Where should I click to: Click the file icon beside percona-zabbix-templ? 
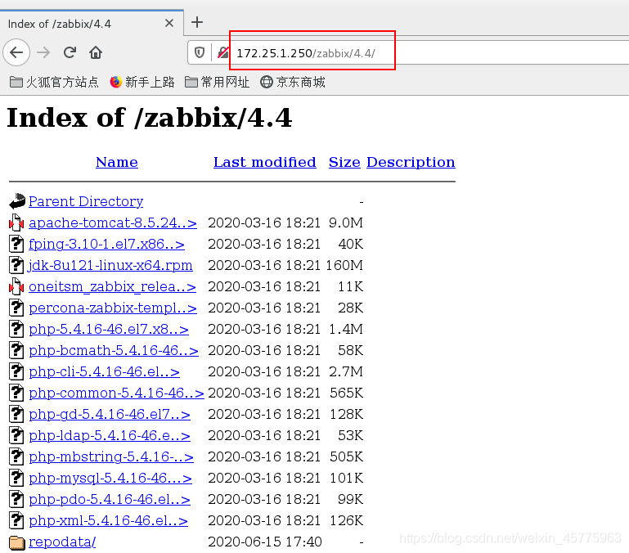(x=16, y=308)
